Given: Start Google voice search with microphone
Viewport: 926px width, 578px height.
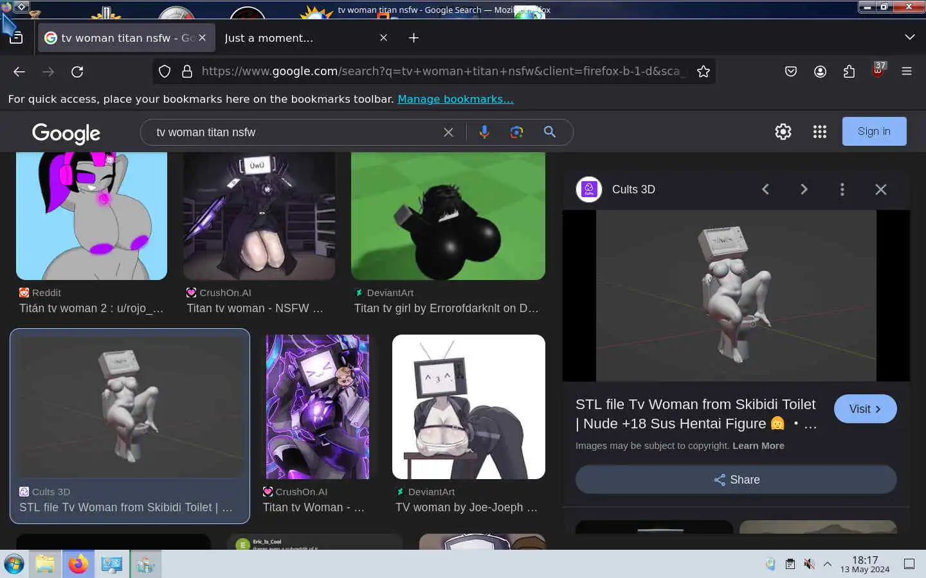Looking at the screenshot, I should (x=484, y=132).
